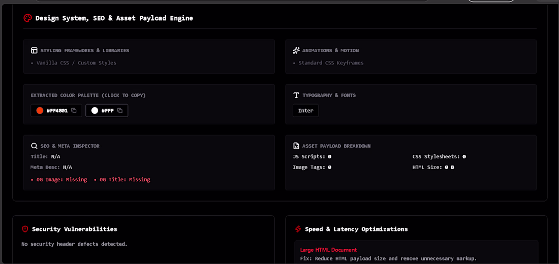Click the Security Vulnerabilities heading

pyautogui.click(x=75, y=229)
